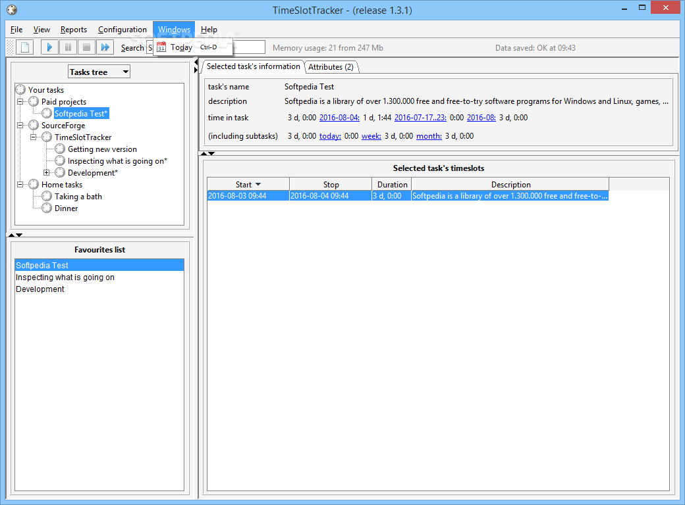This screenshot has width=685, height=505.
Task: Collapse the SourceForge tree node
Action: 20,125
